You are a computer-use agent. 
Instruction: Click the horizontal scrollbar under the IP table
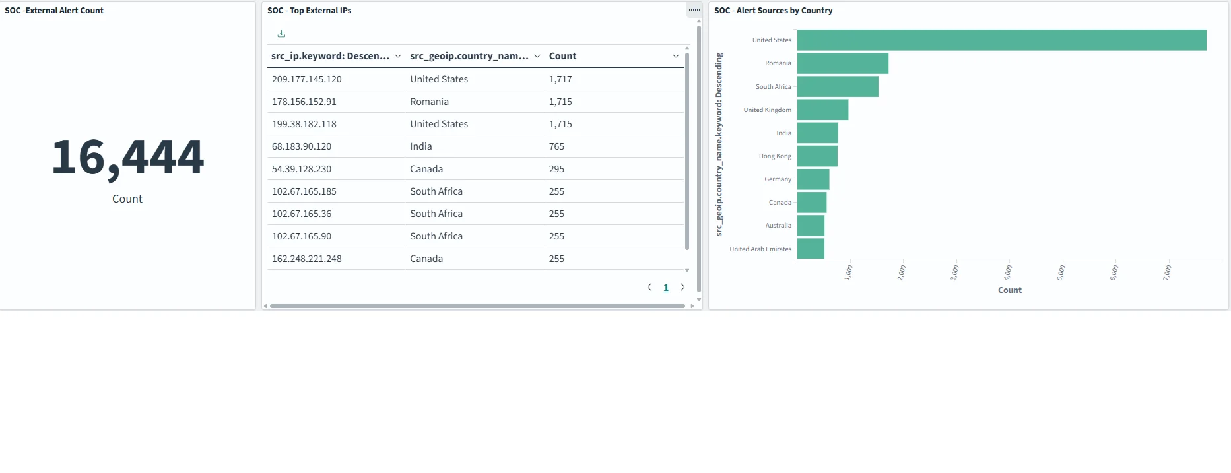tap(477, 306)
